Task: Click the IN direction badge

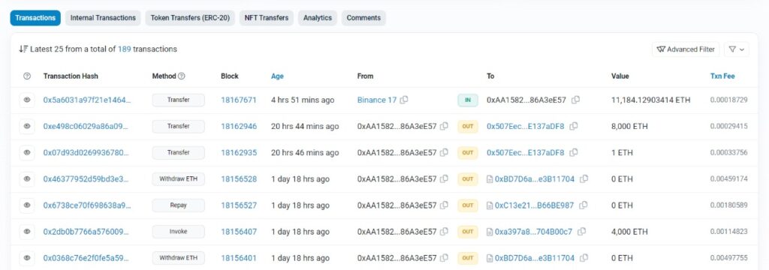Action: 468,100
